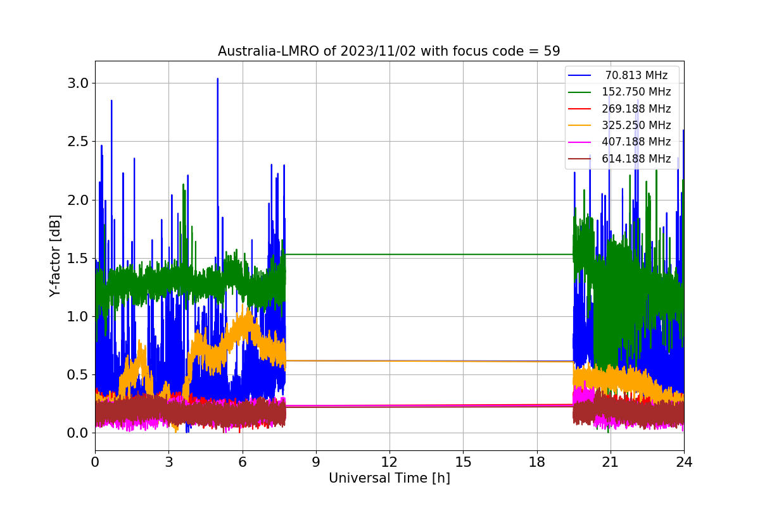760x506 pixels.
Task: Click the 12 x-axis tick label
Action: (389, 462)
